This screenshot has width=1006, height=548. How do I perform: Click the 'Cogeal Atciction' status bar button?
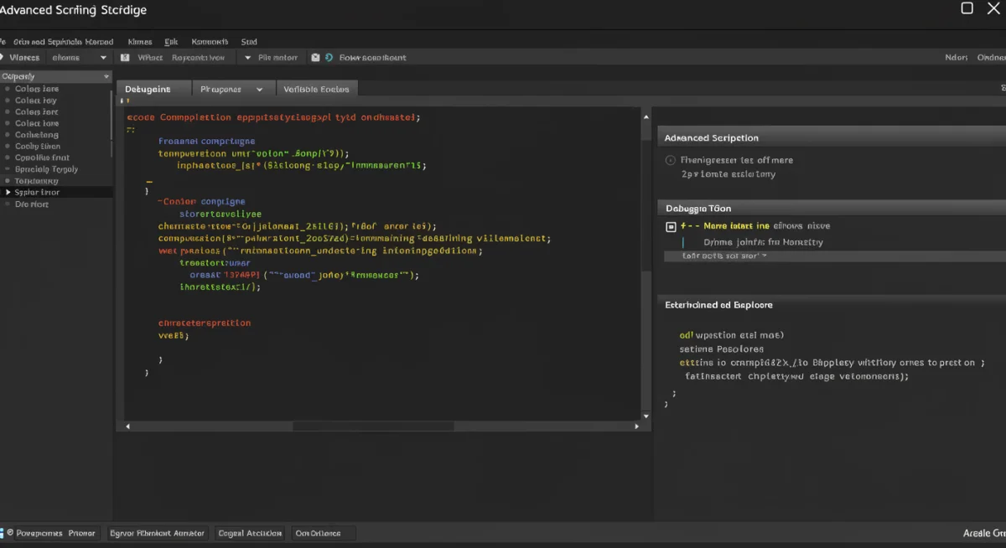pyautogui.click(x=250, y=533)
